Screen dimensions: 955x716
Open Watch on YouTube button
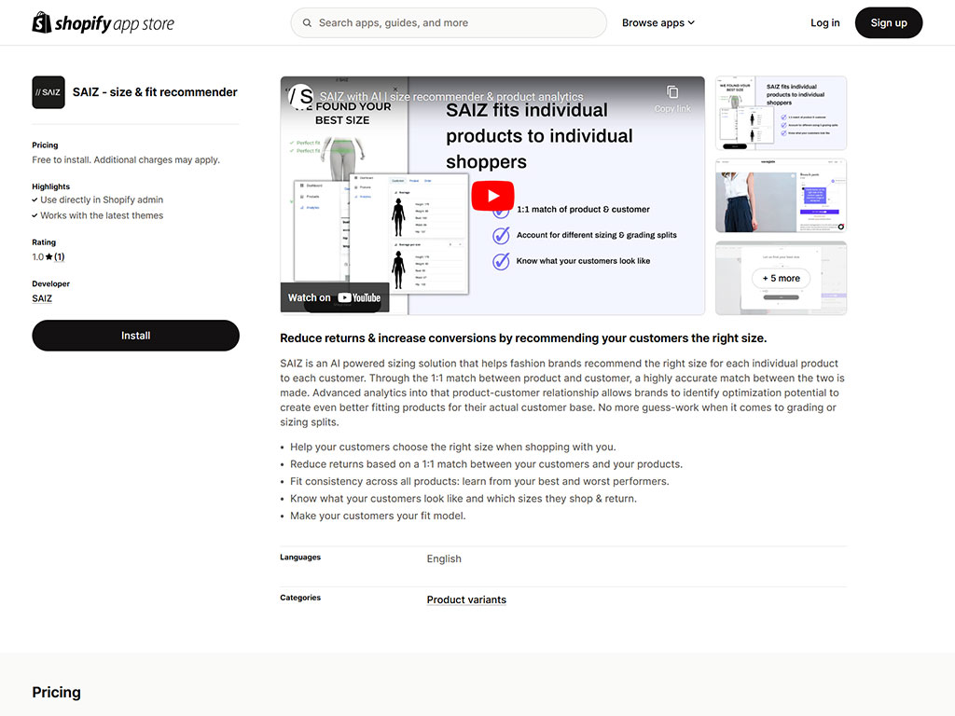click(x=335, y=297)
